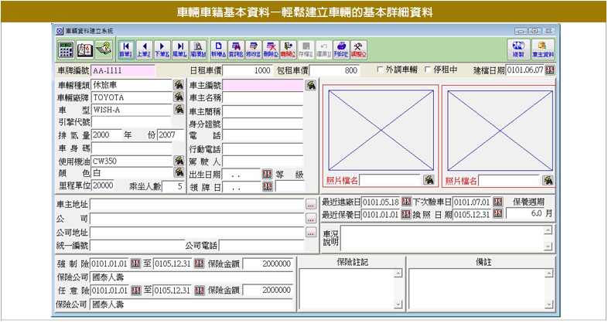This screenshot has width=608, height=323.
Task: Click the 複製 copy icon
Action: click(518, 49)
